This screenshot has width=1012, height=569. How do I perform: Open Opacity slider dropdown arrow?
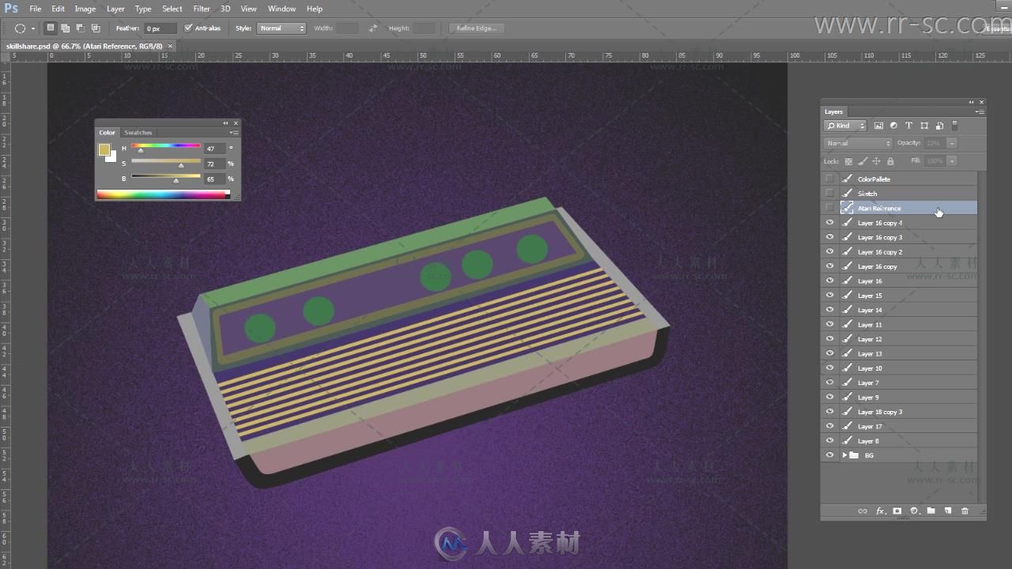[952, 143]
